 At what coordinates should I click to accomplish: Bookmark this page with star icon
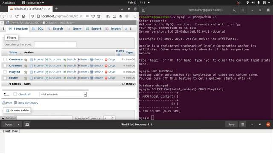pos(99,16)
